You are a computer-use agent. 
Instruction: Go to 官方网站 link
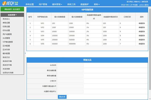[x=130, y=2]
